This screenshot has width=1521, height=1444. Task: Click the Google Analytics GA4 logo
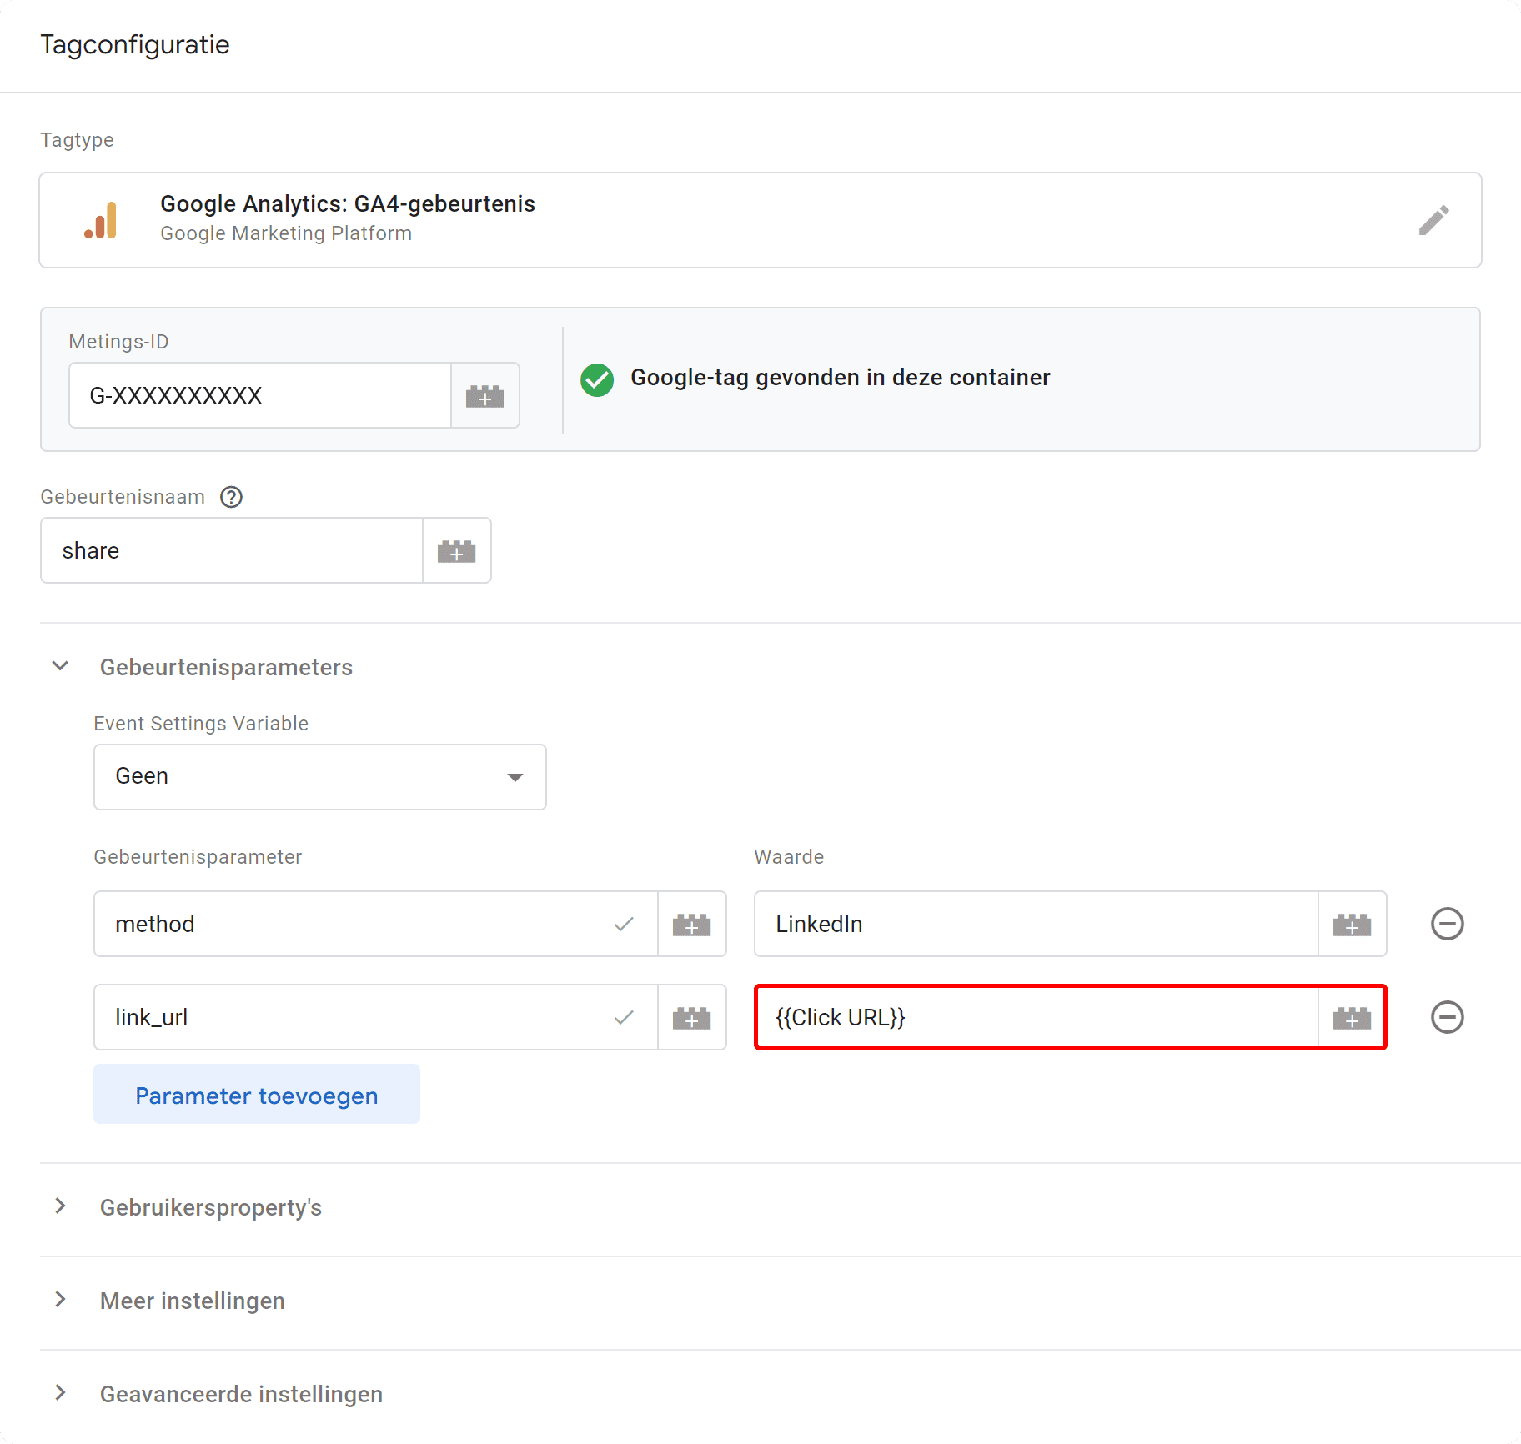point(101,219)
